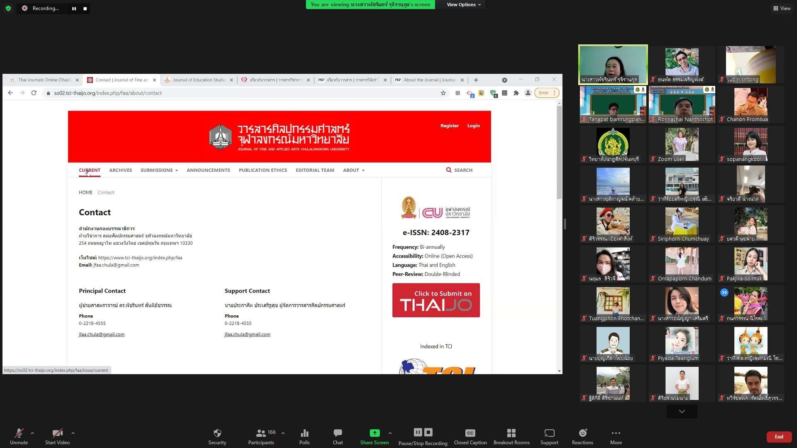Open Breakout Rooms
Screen dimensions: 797x448
(x=511, y=433)
